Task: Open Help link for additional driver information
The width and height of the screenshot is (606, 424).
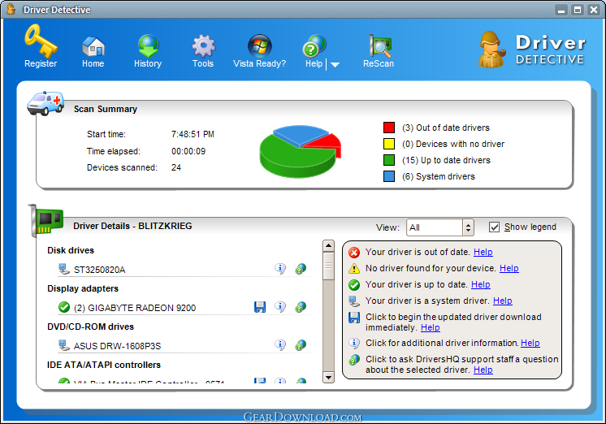Action: 530,343
